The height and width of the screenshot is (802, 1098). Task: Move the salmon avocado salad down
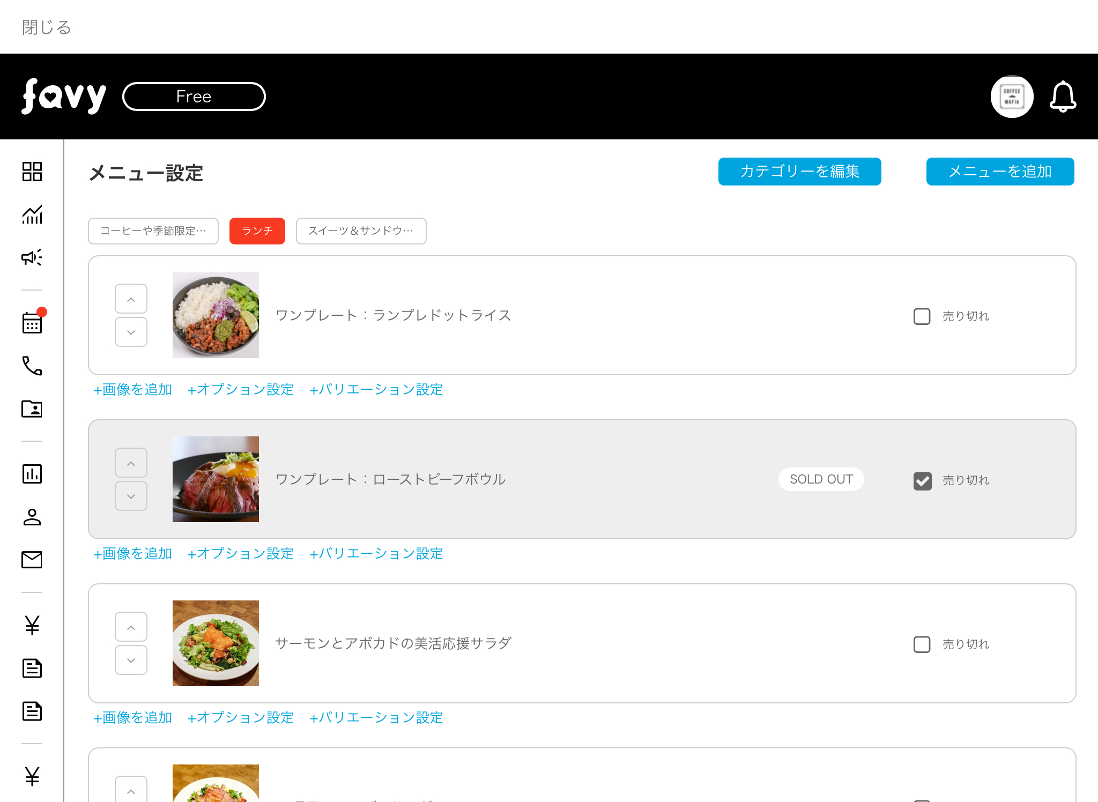(x=131, y=660)
